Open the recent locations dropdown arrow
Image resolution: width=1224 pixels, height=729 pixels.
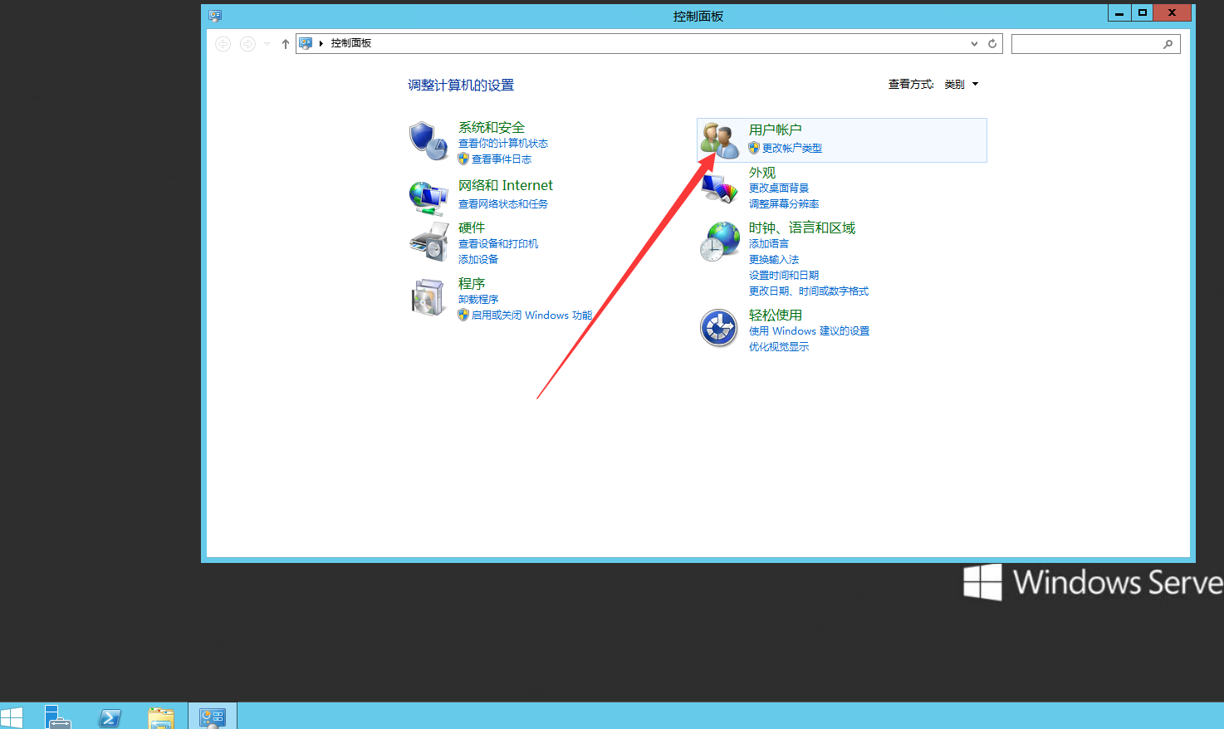click(x=267, y=44)
